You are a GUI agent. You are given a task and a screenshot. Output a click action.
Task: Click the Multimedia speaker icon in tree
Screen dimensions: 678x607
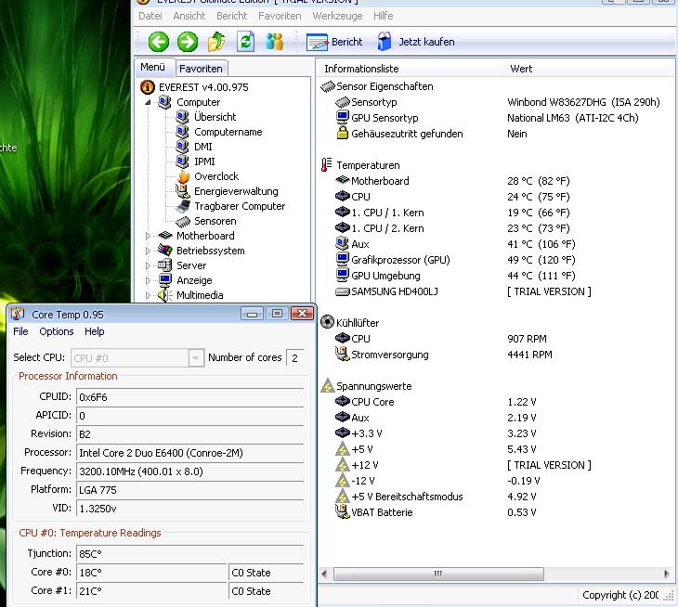tap(164, 295)
